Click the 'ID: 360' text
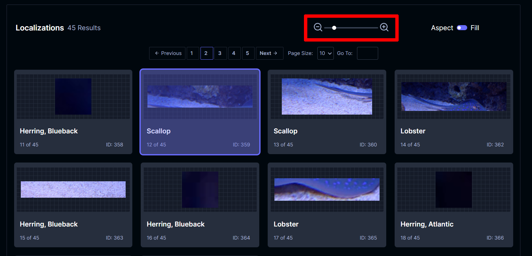The image size is (532, 256). tap(368, 145)
